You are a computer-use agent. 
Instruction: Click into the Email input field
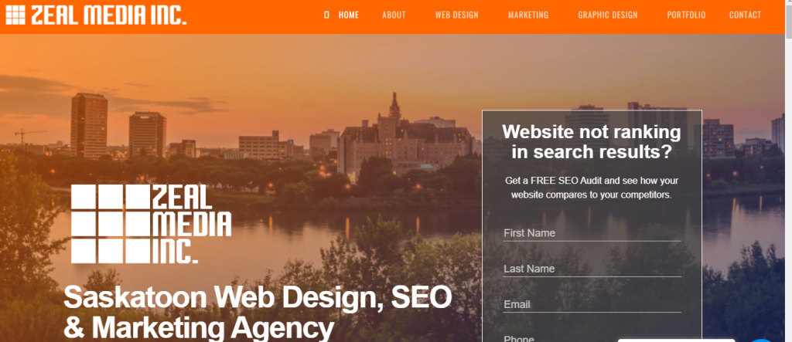pos(592,305)
